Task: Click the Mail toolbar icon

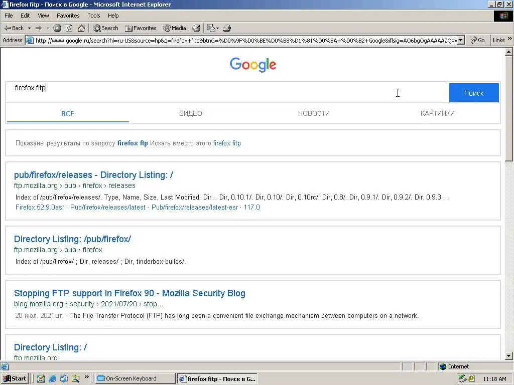Action: point(211,28)
